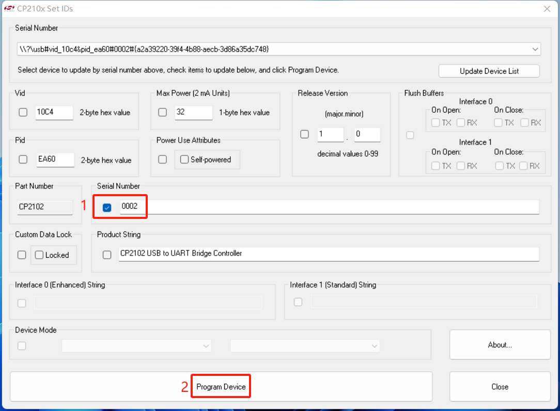
Task: Click the minor release version field
Action: [x=367, y=134]
